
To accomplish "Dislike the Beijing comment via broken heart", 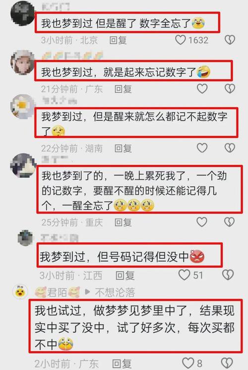I will click(x=230, y=40).
